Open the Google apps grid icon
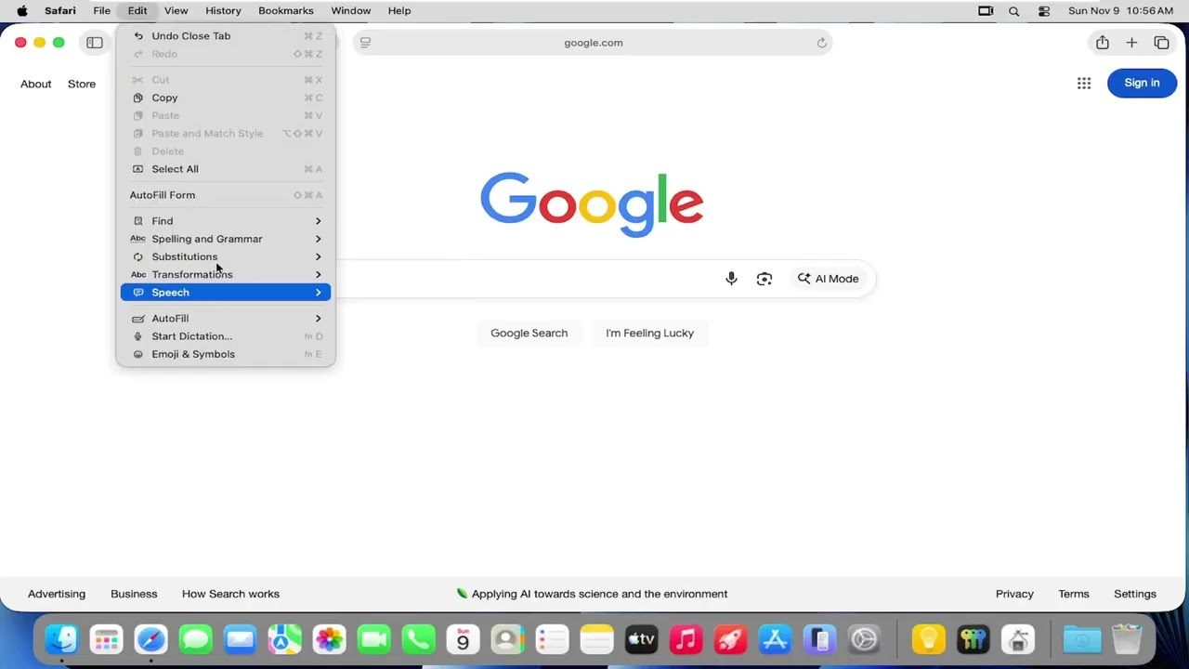The height and width of the screenshot is (669, 1189). [x=1084, y=83]
